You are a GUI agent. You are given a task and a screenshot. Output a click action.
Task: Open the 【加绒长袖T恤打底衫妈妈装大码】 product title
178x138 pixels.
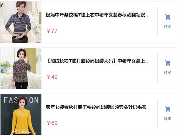point(98,61)
